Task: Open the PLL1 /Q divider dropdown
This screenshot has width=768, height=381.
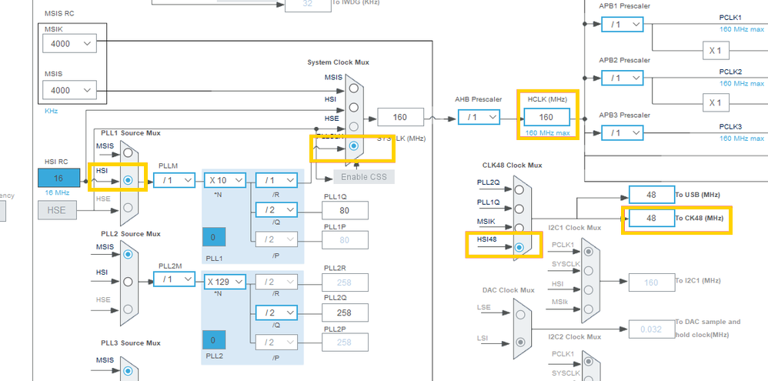Action: pyautogui.click(x=276, y=210)
